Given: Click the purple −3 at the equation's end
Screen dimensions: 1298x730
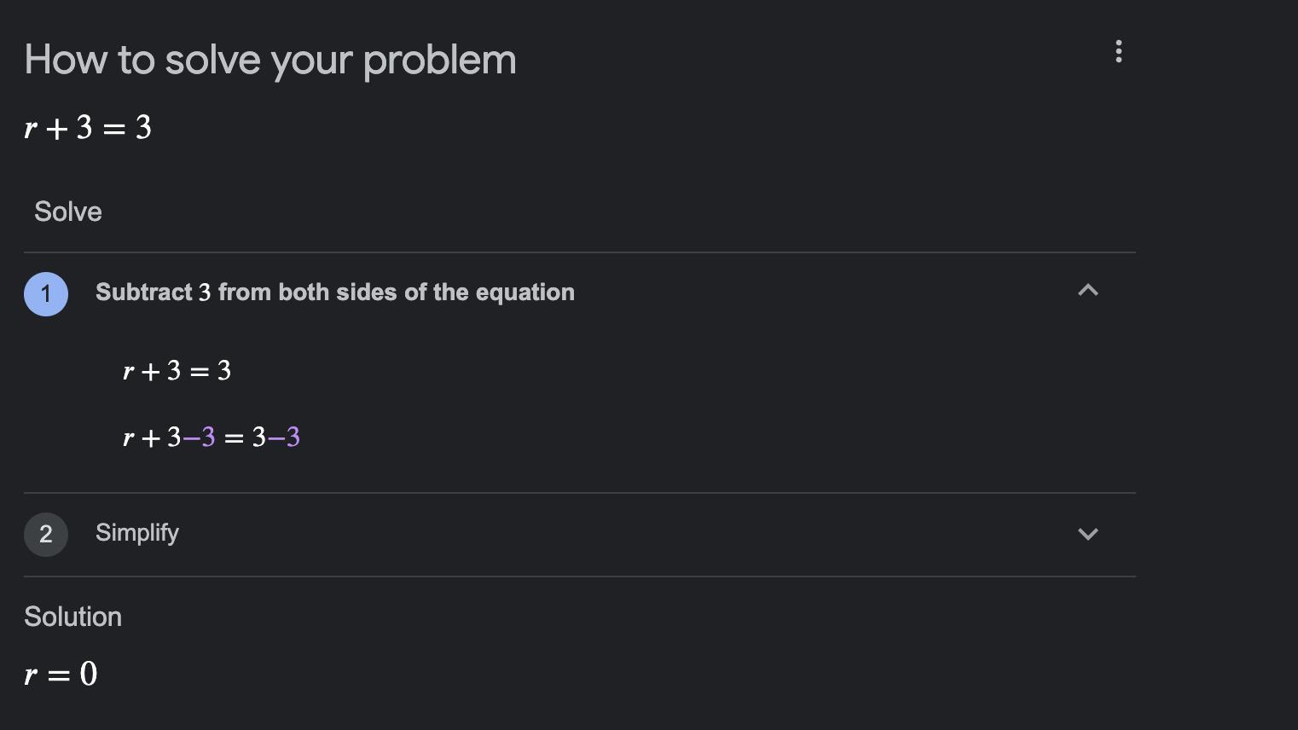Looking at the screenshot, I should point(285,437).
